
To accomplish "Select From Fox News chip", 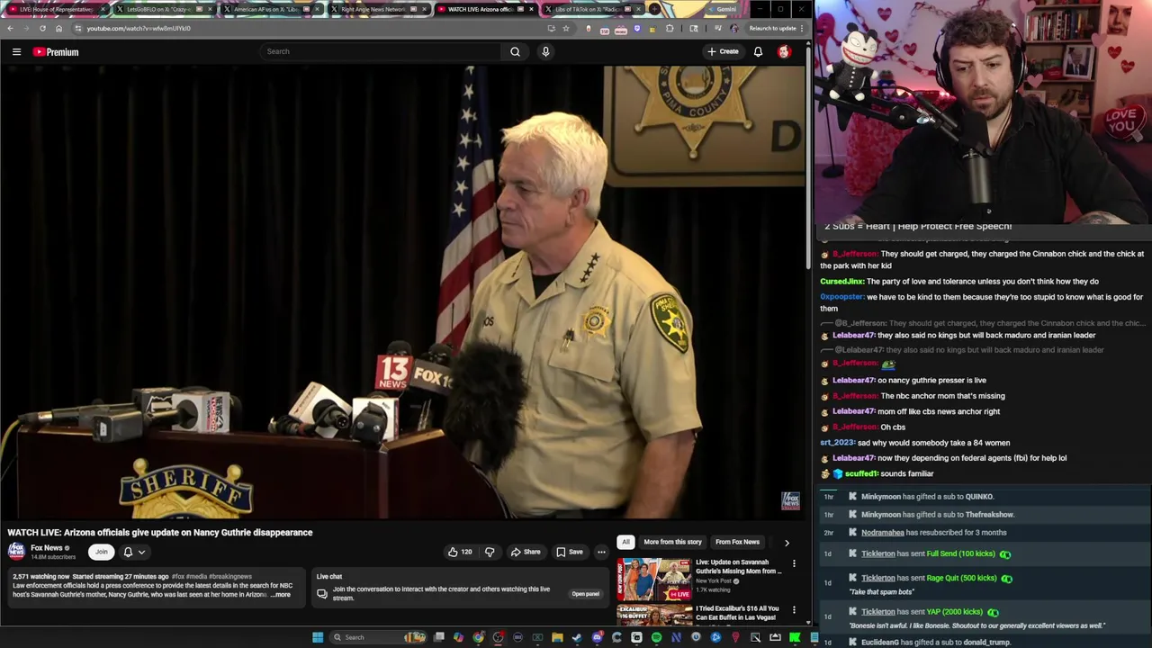I will coord(737,542).
